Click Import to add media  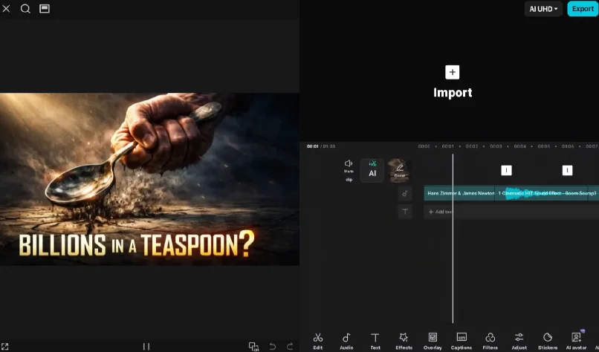click(453, 81)
